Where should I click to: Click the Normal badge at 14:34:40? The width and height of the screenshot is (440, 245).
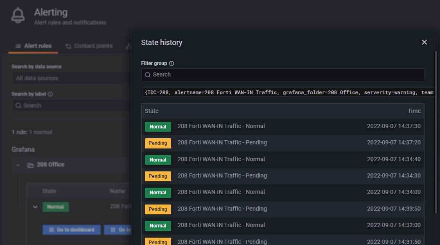pos(158,160)
